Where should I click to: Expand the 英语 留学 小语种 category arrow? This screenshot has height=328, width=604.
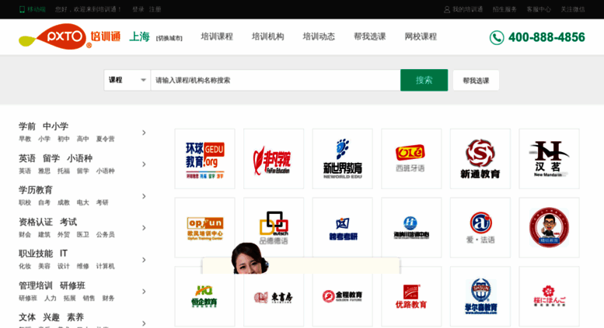click(x=144, y=164)
